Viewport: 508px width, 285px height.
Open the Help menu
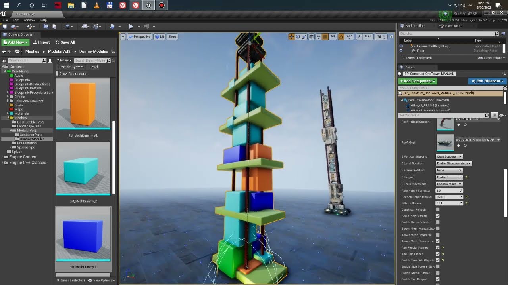(44, 20)
